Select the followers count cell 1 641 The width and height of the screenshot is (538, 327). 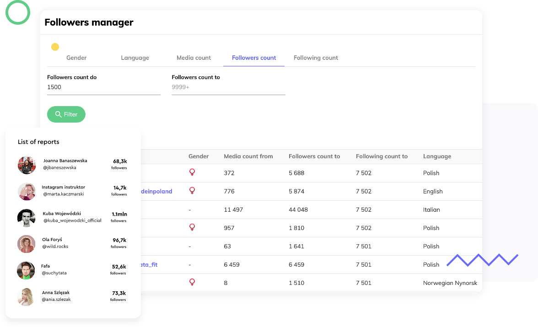[x=296, y=247]
